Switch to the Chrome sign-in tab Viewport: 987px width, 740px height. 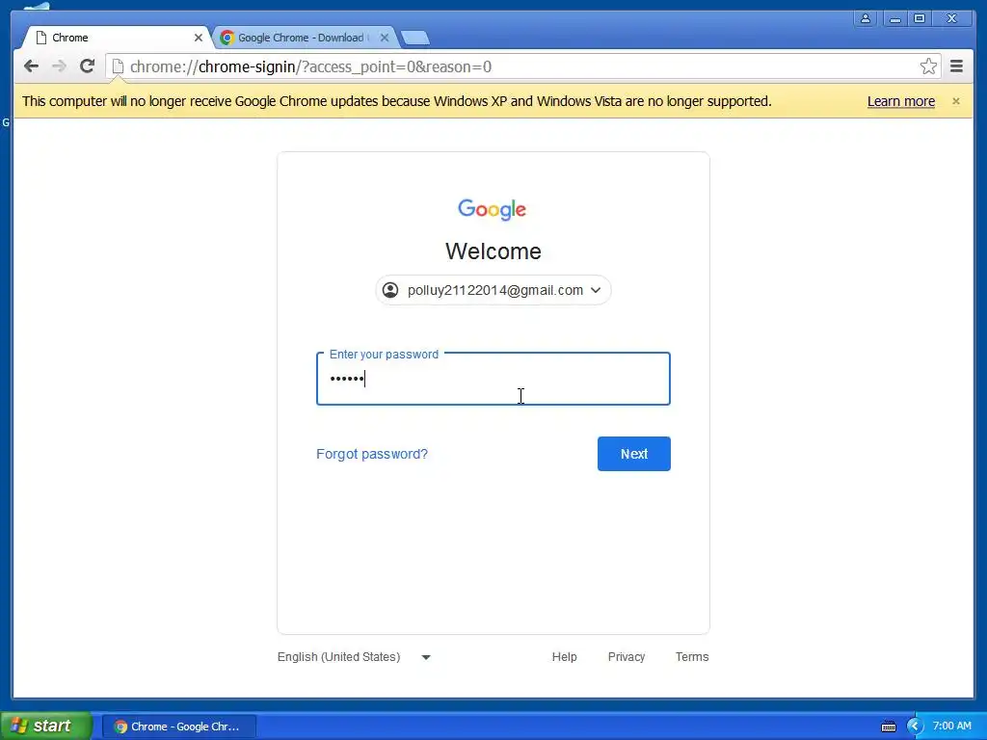click(x=117, y=38)
